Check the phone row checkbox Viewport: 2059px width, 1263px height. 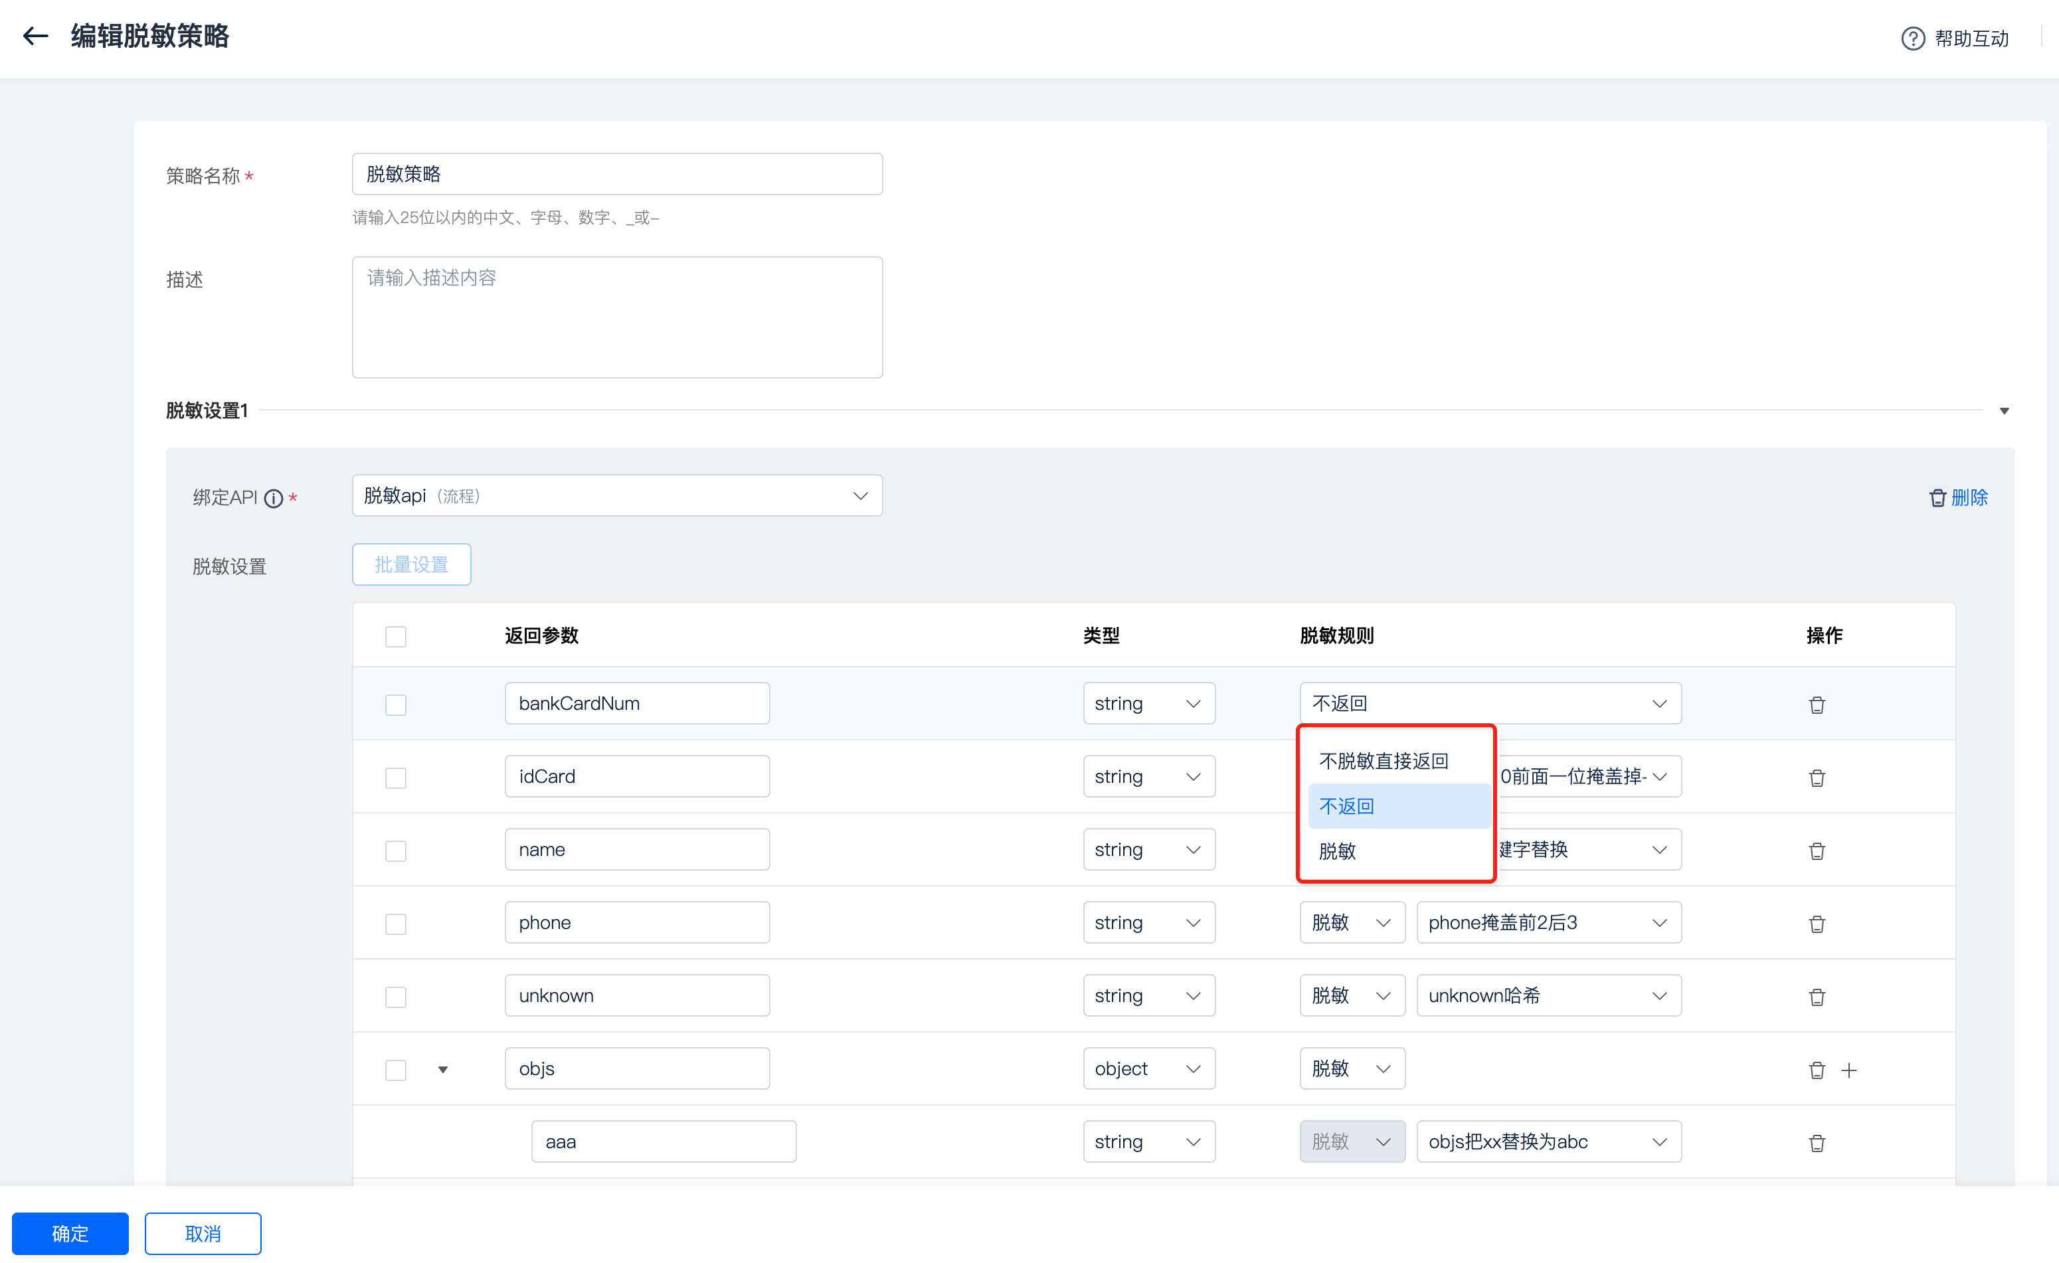pos(396,924)
